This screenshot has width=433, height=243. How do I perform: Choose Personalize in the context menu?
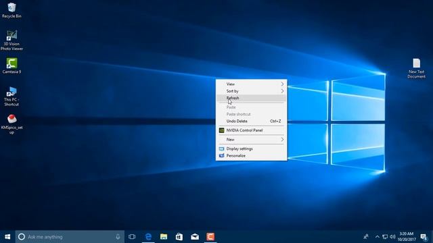[x=251, y=156]
